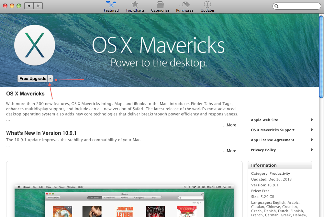This screenshot has height=217, width=324.
Task: Open App License Agreement link
Action: [x=272, y=140]
